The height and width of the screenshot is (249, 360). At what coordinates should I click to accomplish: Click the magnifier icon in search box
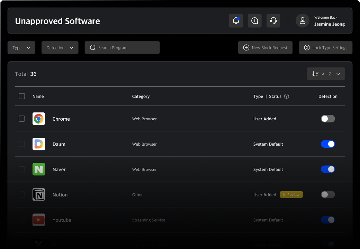[x=93, y=47]
